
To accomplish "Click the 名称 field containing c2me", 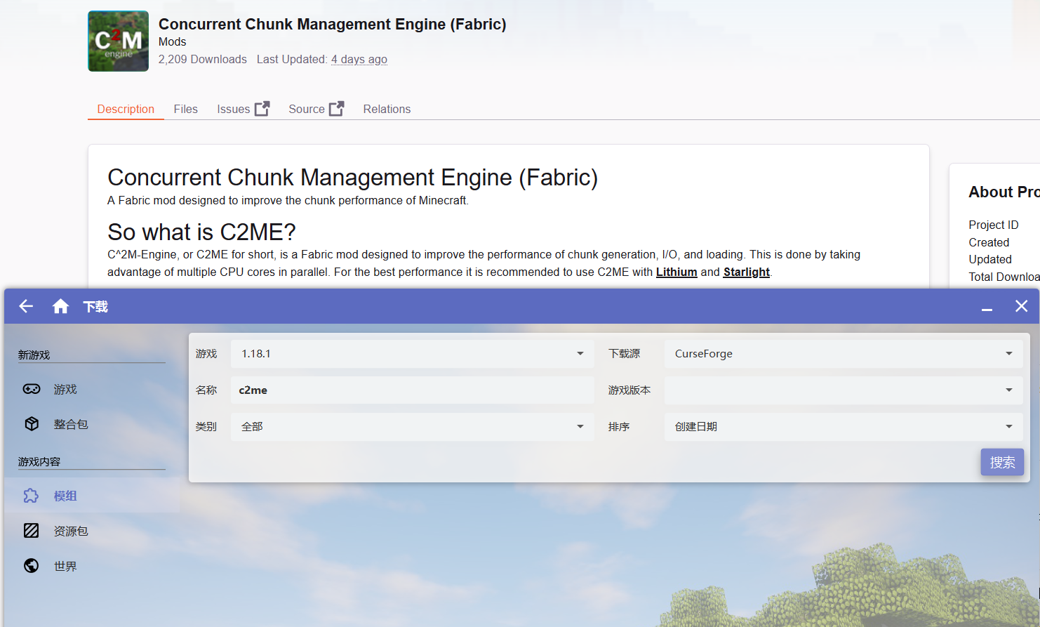I will (x=413, y=390).
